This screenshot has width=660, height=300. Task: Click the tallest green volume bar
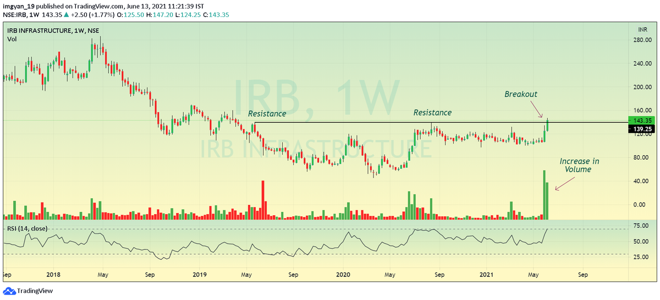544,195
